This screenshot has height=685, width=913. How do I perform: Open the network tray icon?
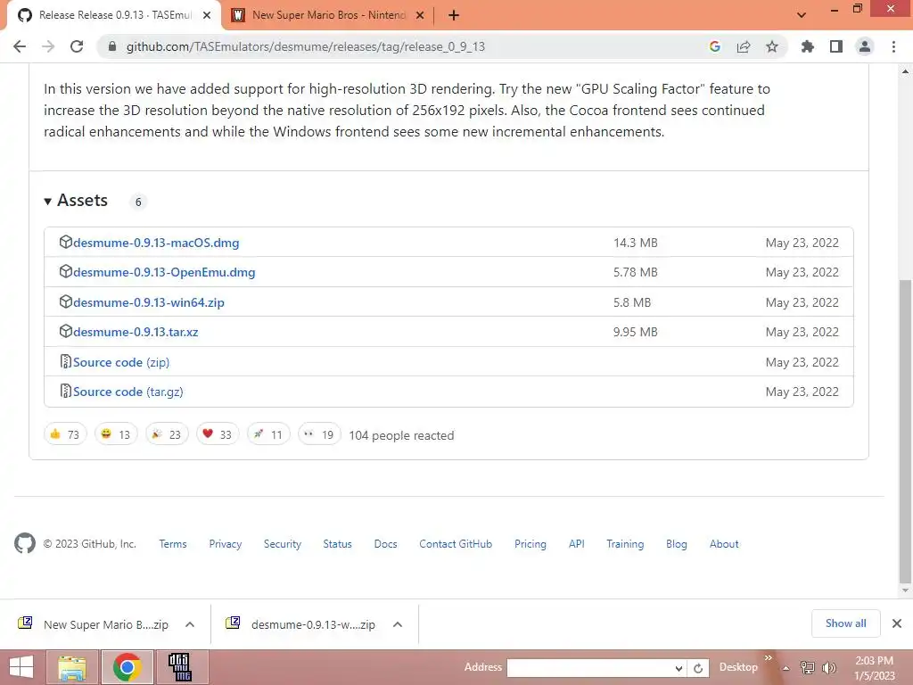tap(808, 668)
